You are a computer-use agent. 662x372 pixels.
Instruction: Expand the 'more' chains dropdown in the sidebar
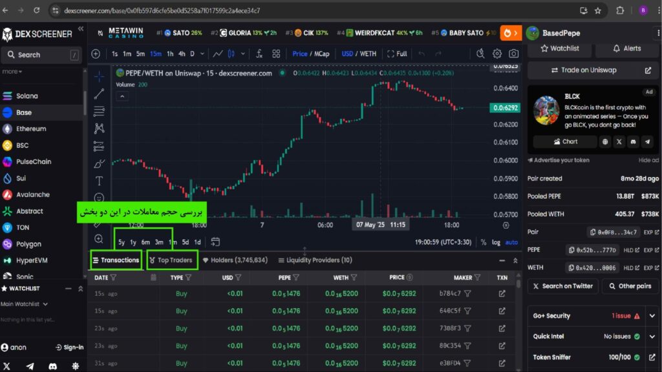(x=12, y=71)
